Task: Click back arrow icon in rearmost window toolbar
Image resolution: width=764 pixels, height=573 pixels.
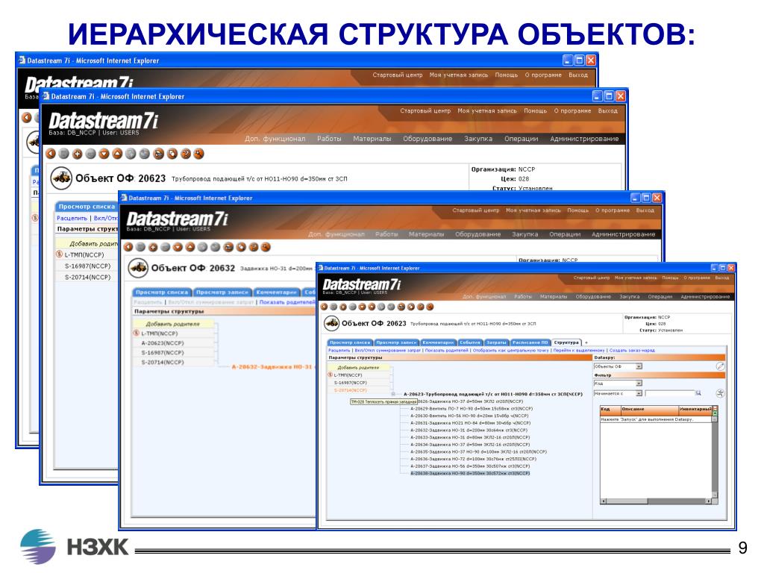Action: (x=26, y=117)
